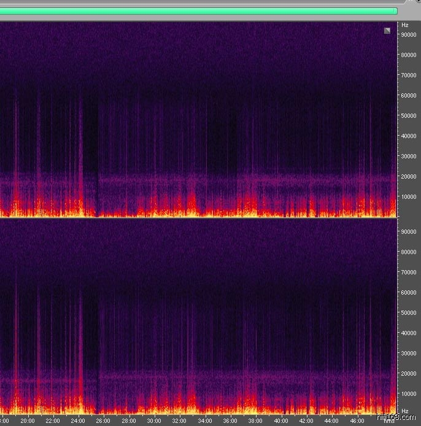Click the 20:00 mark on the time ruler
This screenshot has width=421, height=426.
click(27, 421)
